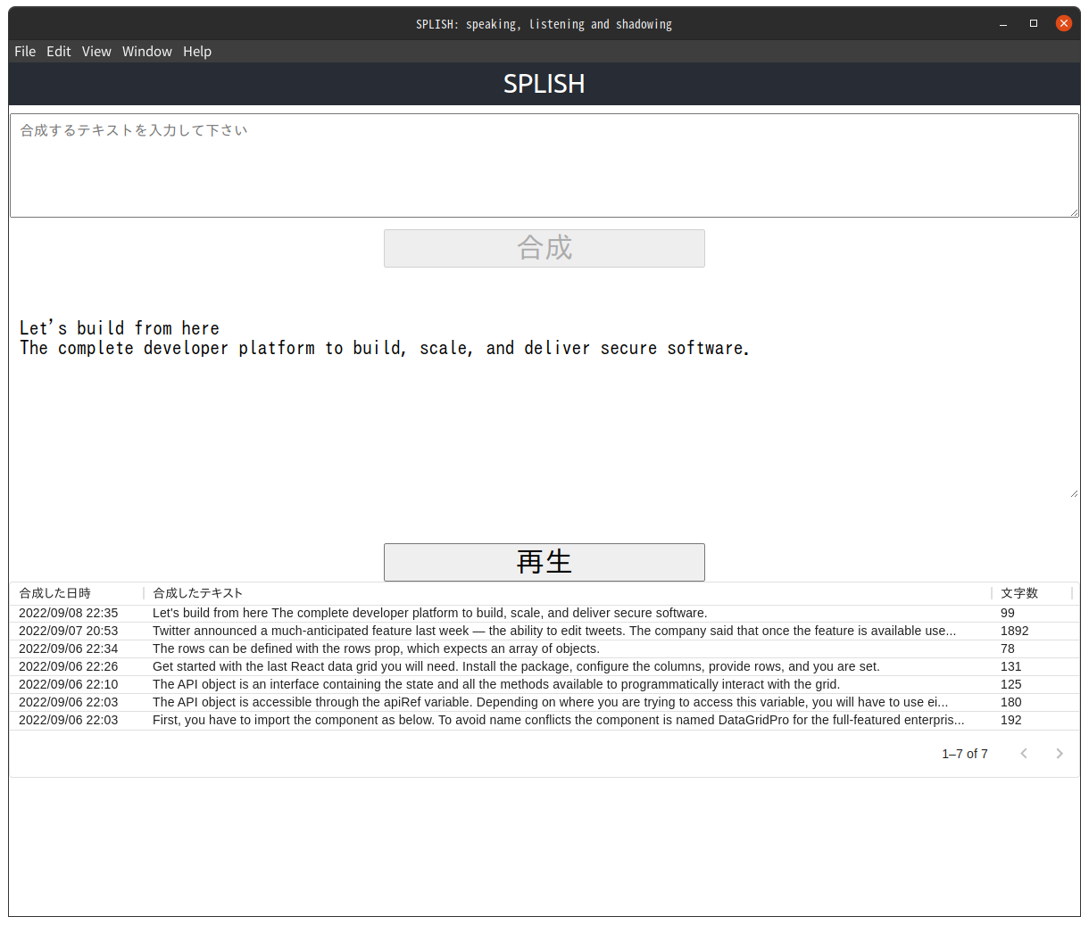Viewport: 1089px width, 925px height.
Task: Click the character count 192 cell
Action: 1011,720
